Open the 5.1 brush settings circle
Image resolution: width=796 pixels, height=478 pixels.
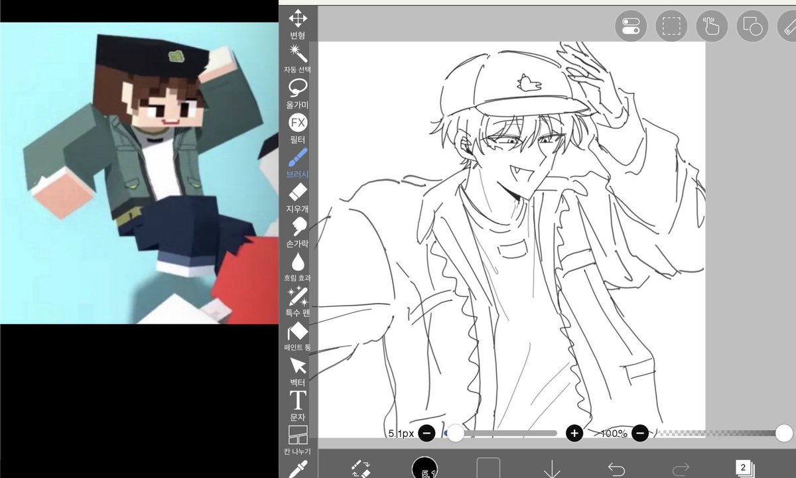(x=425, y=467)
